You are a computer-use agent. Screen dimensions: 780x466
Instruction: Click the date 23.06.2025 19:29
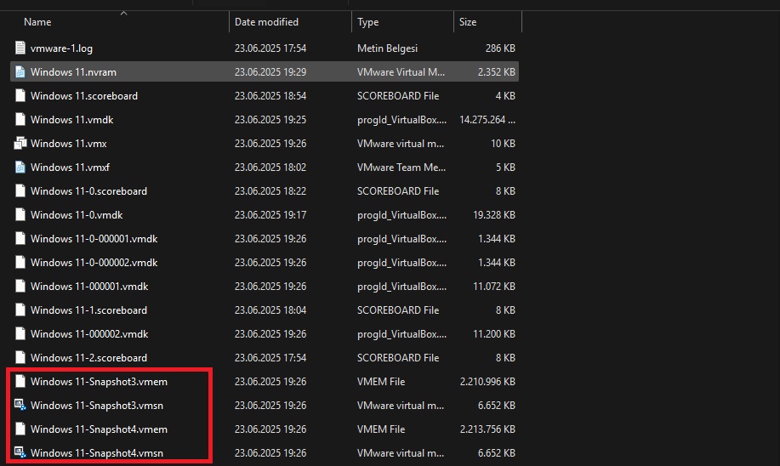click(x=270, y=72)
